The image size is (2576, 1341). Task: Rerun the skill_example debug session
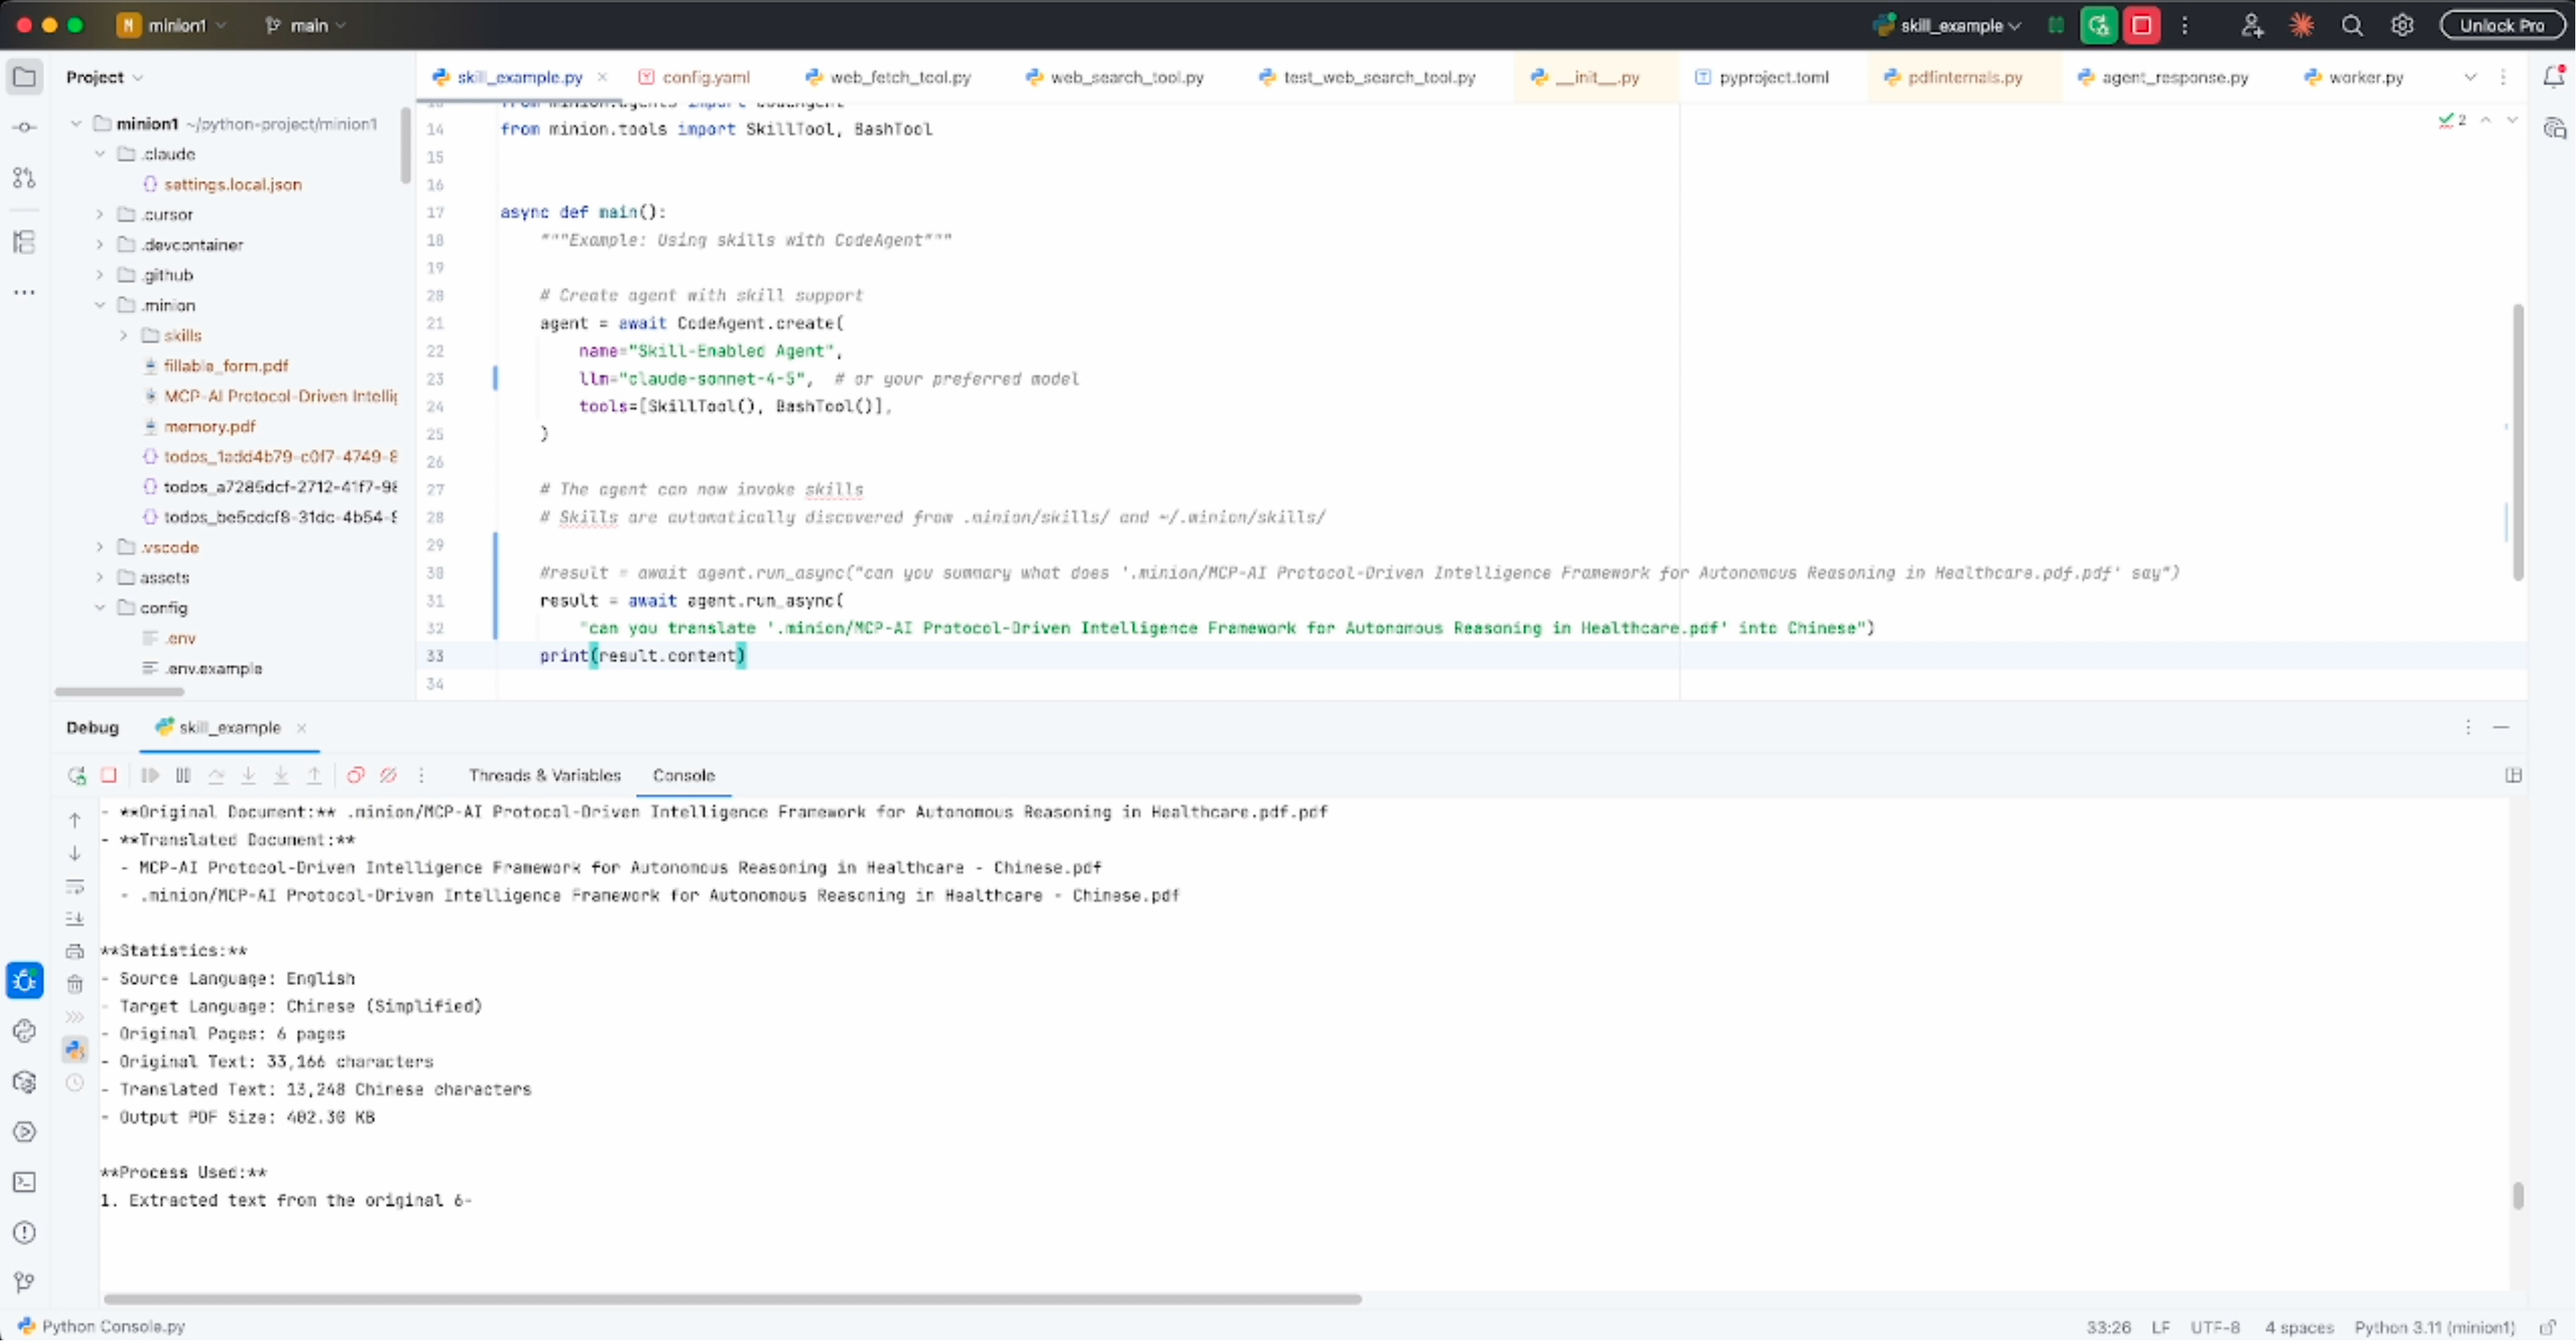[x=76, y=775]
